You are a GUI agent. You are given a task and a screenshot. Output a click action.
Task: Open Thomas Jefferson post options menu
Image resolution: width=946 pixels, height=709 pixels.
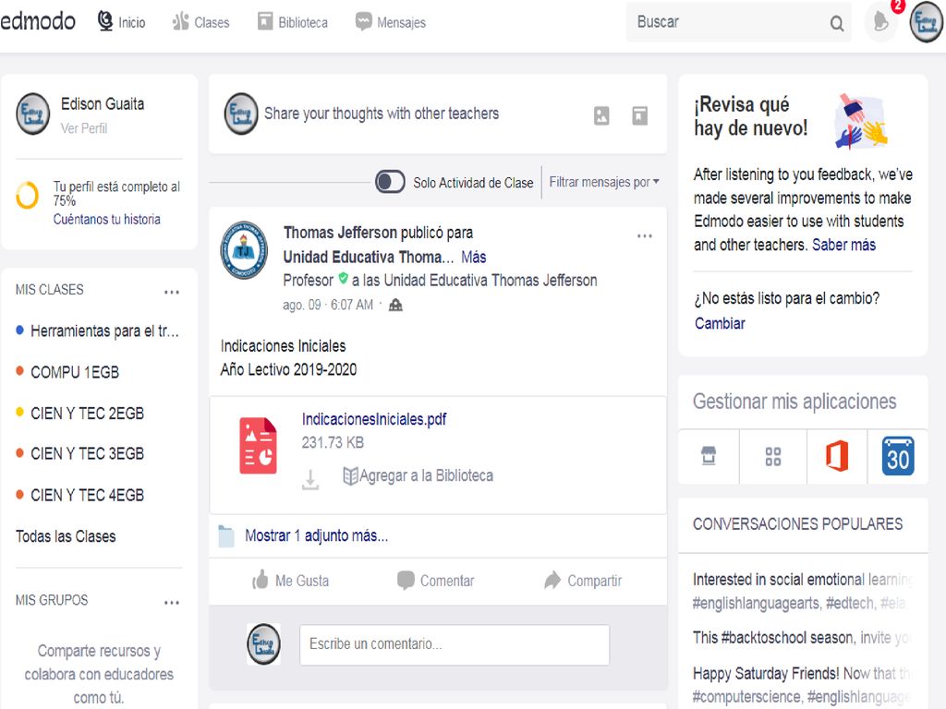(644, 235)
